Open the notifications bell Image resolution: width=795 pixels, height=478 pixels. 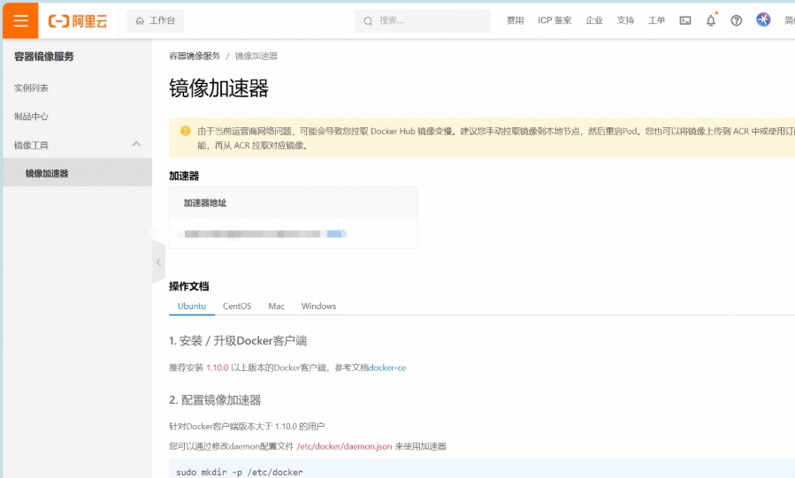click(711, 20)
